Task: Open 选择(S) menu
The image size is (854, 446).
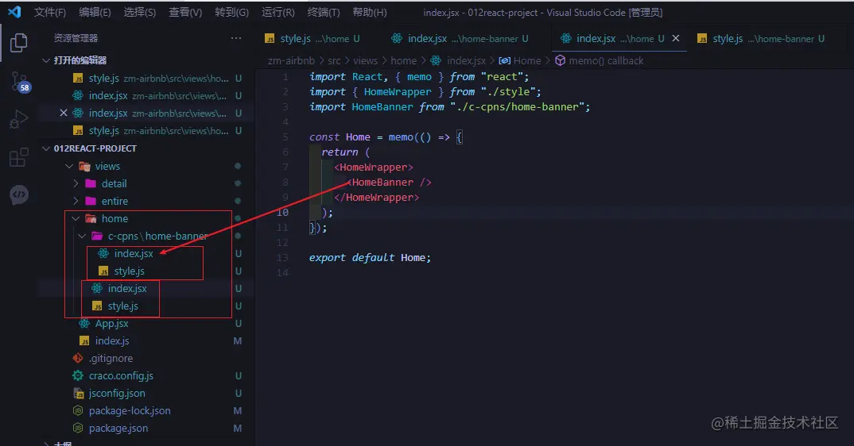Action: tap(139, 12)
